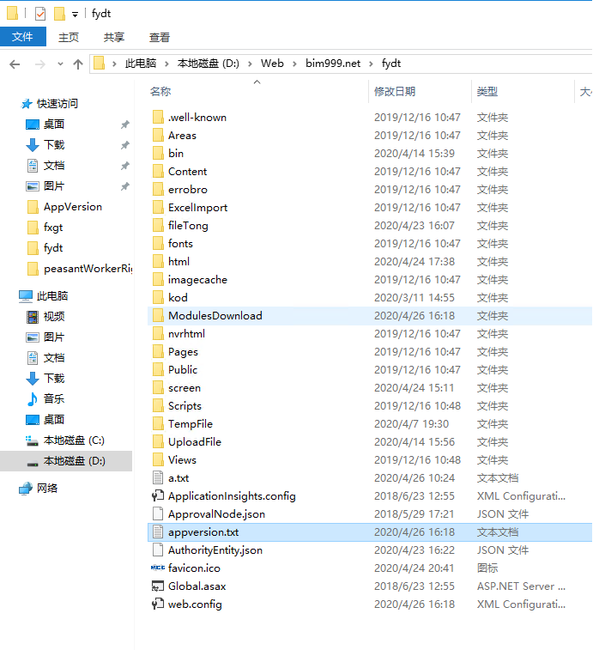Click the properties checkmark icon in title bar
Image resolution: width=593 pixels, height=650 pixels.
tap(40, 14)
